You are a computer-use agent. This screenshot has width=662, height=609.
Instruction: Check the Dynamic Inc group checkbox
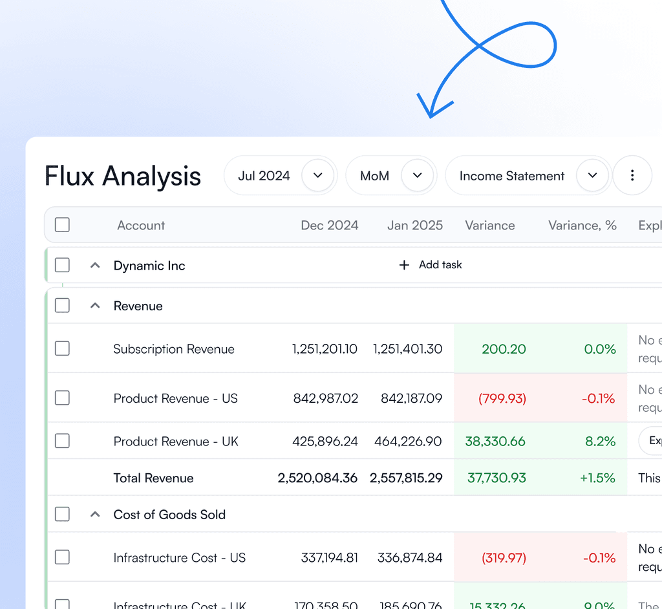click(x=62, y=264)
